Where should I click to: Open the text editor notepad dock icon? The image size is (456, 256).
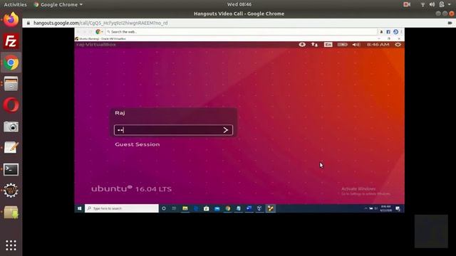point(11,148)
